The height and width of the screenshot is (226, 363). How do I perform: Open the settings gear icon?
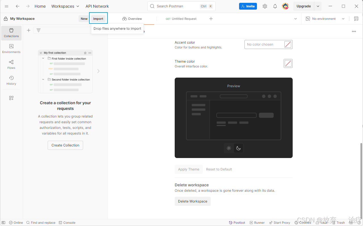tap(265, 6)
